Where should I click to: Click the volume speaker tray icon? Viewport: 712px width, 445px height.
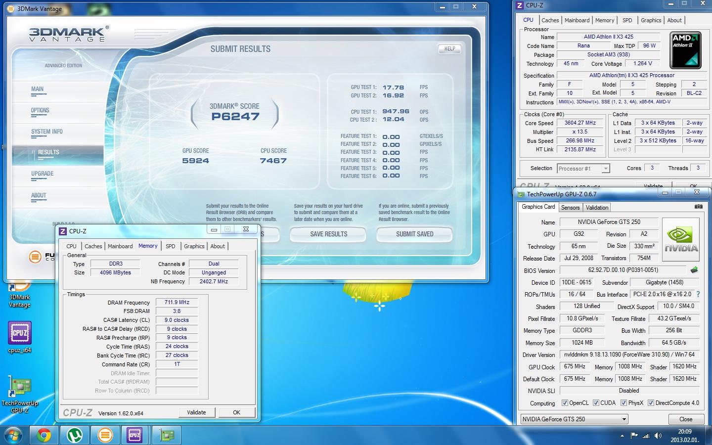(658, 436)
